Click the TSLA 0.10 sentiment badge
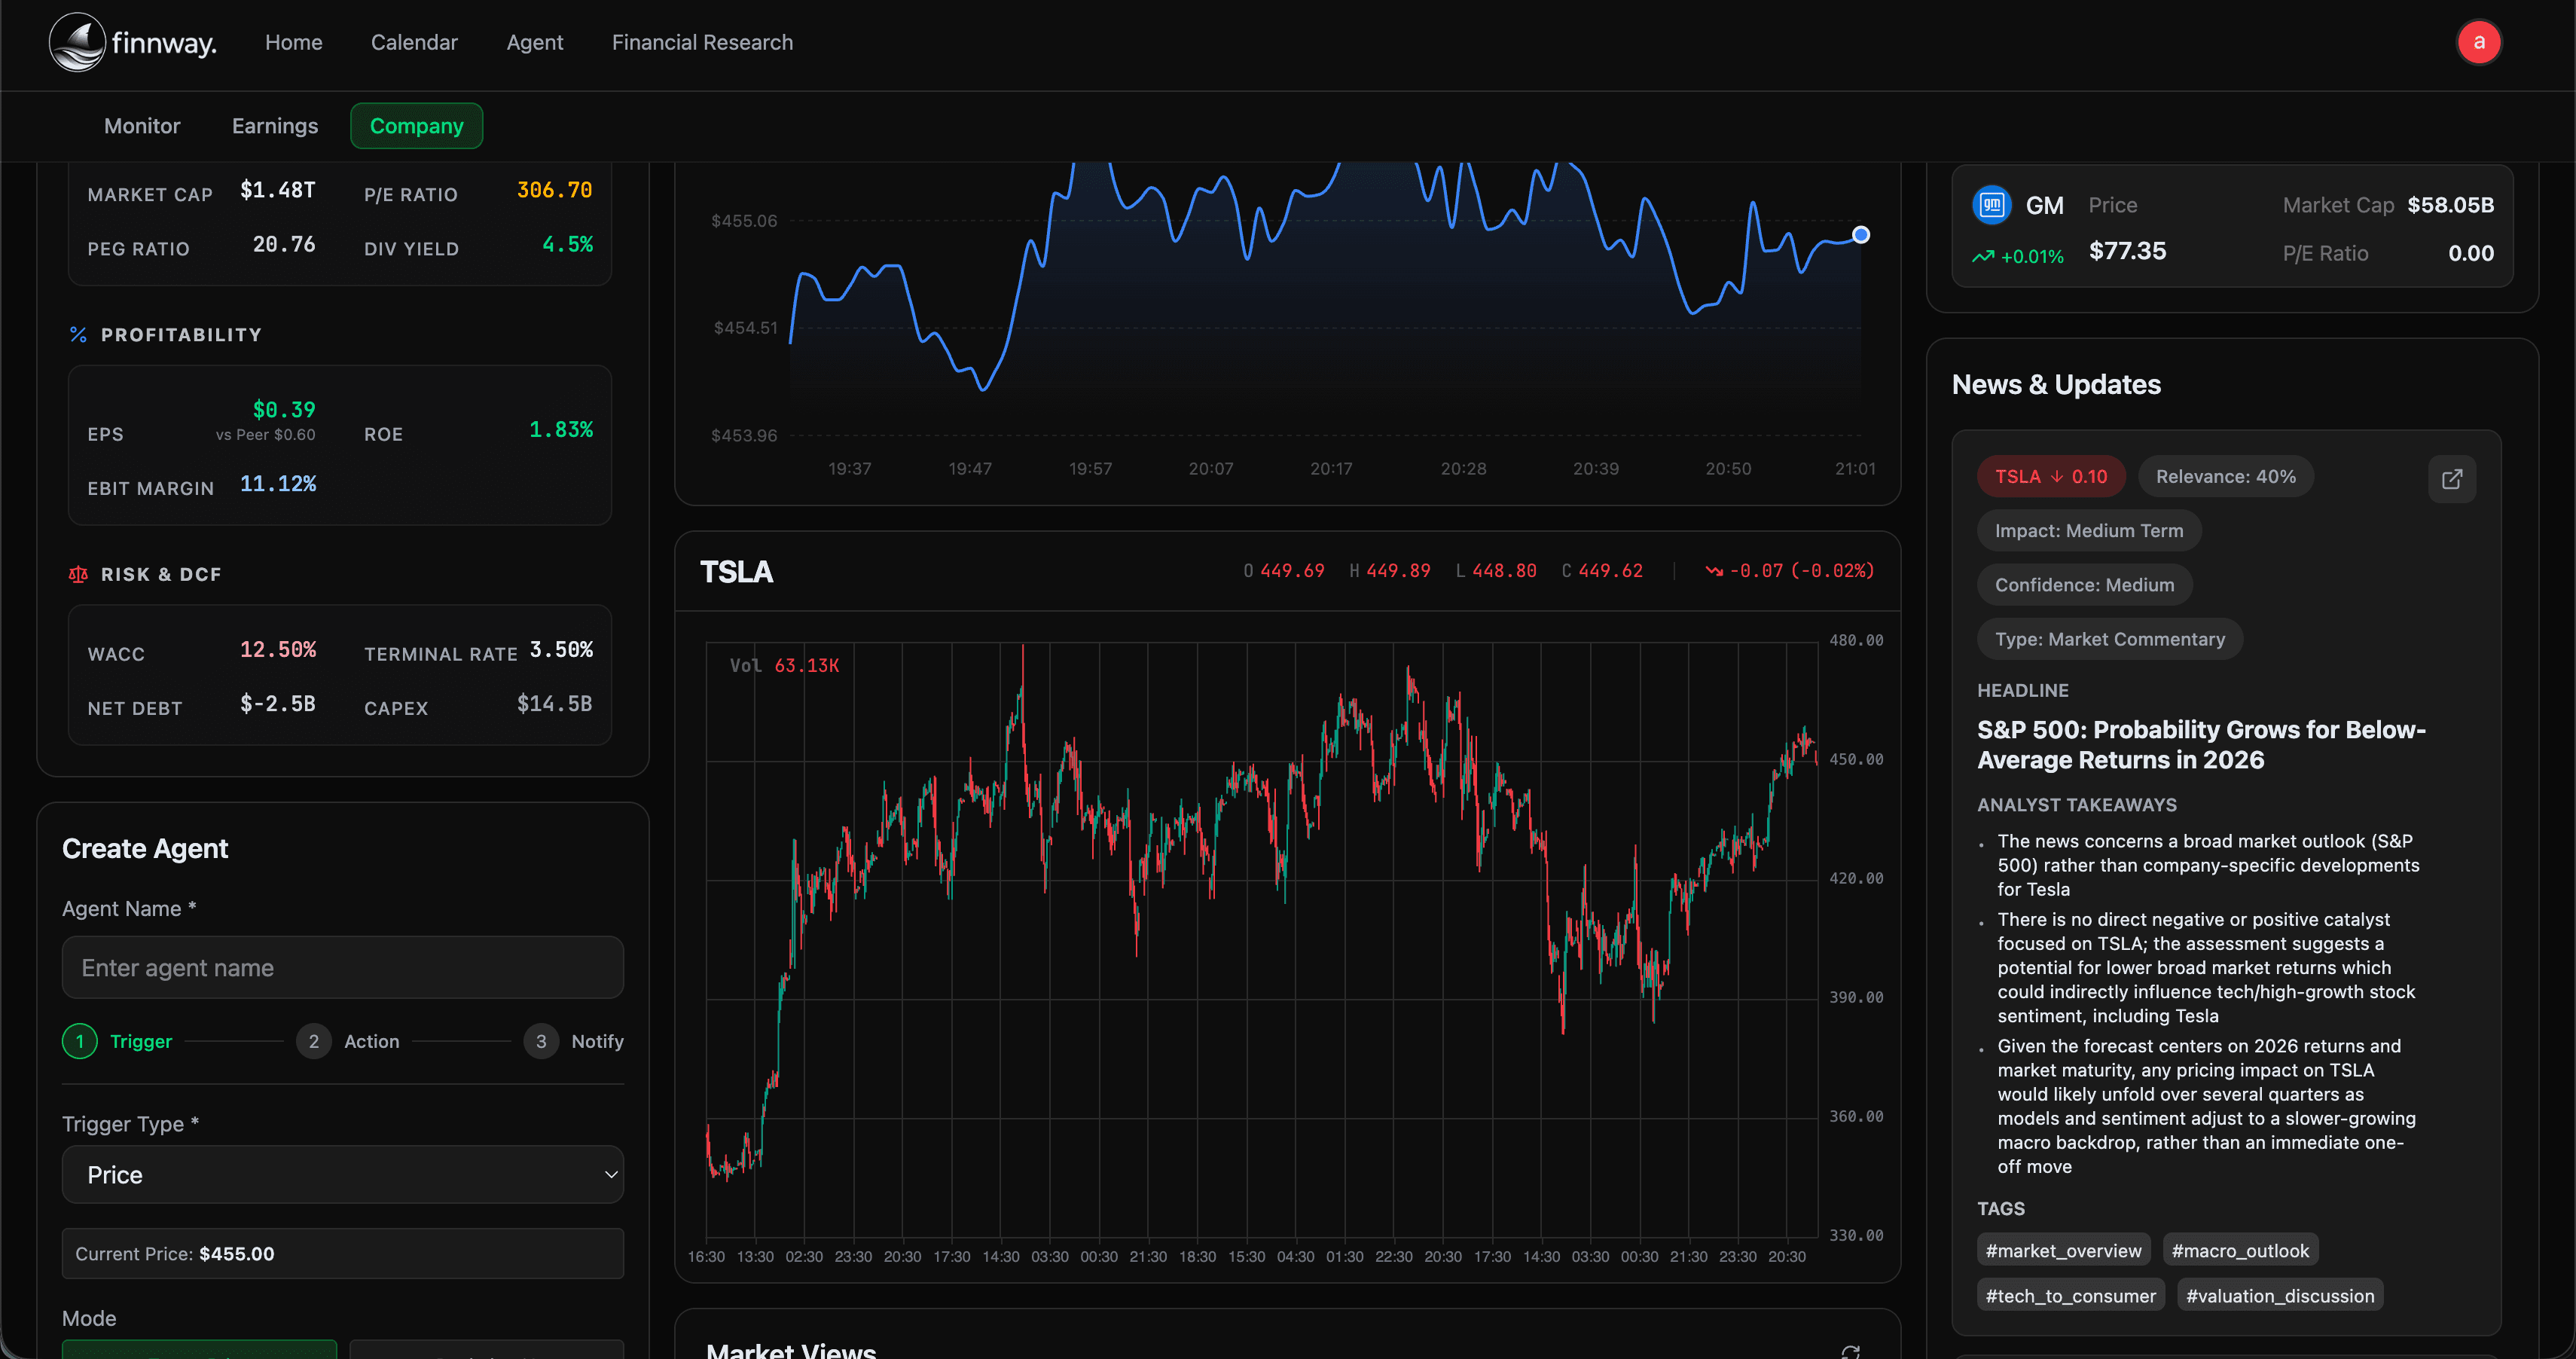This screenshot has height=1359, width=2576. [x=2050, y=477]
